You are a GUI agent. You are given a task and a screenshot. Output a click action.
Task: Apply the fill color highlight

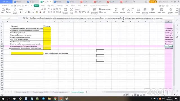(37, 12)
